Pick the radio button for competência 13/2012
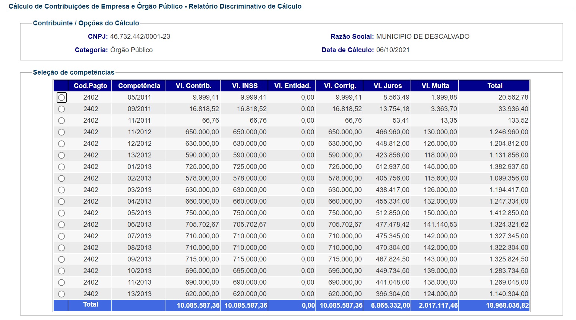 61,156
